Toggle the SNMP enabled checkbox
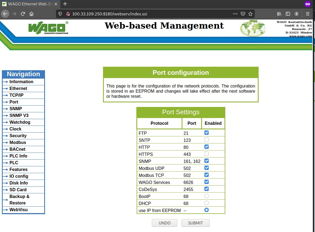The height and width of the screenshot is (232, 315). (207, 161)
